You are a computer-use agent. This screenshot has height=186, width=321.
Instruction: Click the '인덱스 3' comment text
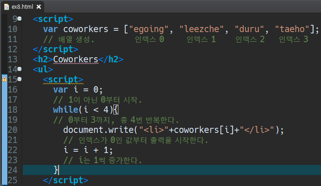(x=294, y=39)
